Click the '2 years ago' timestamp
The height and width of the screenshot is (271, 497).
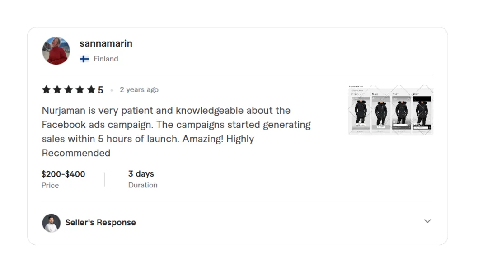pyautogui.click(x=139, y=89)
